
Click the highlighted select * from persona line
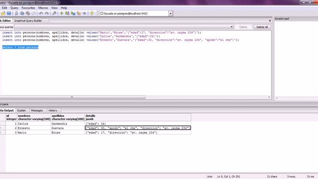tap(20, 47)
